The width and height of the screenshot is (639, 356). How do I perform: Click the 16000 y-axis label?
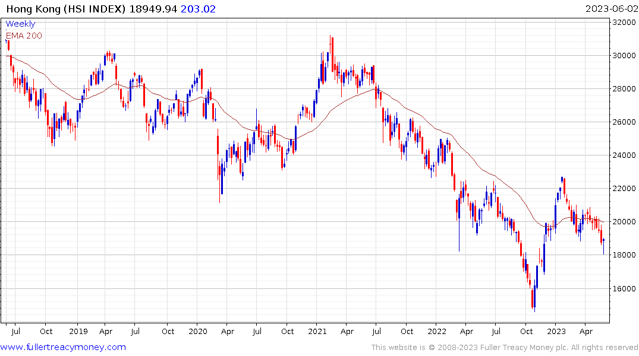click(x=624, y=289)
